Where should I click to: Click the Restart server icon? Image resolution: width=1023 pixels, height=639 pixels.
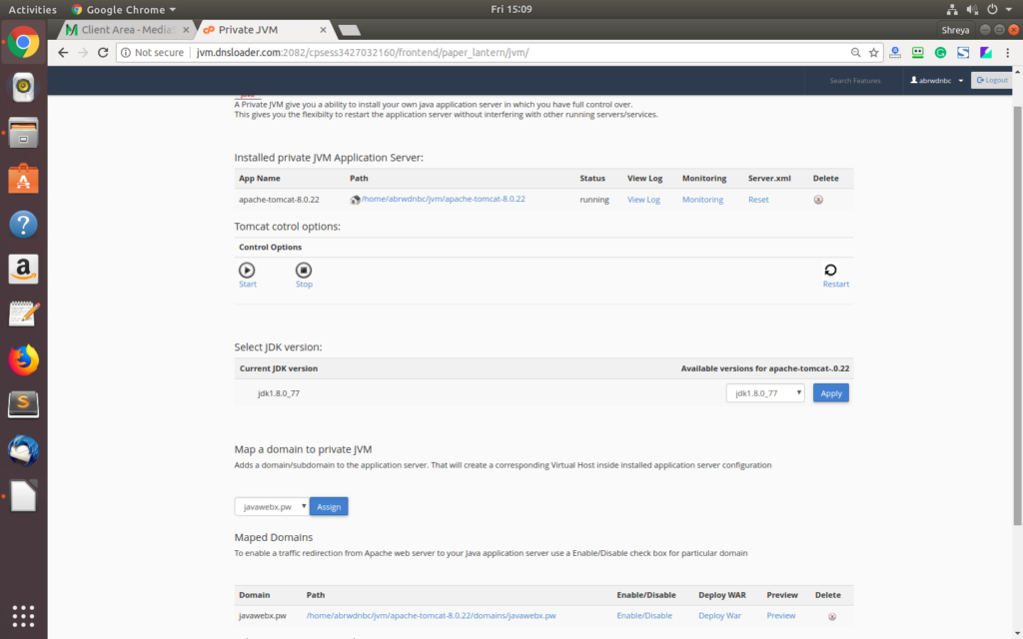830,270
